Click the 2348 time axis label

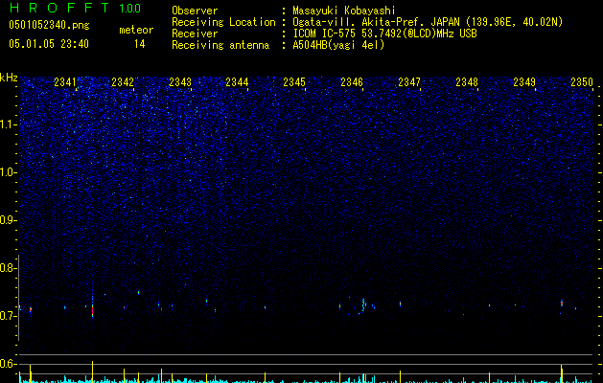(x=467, y=81)
